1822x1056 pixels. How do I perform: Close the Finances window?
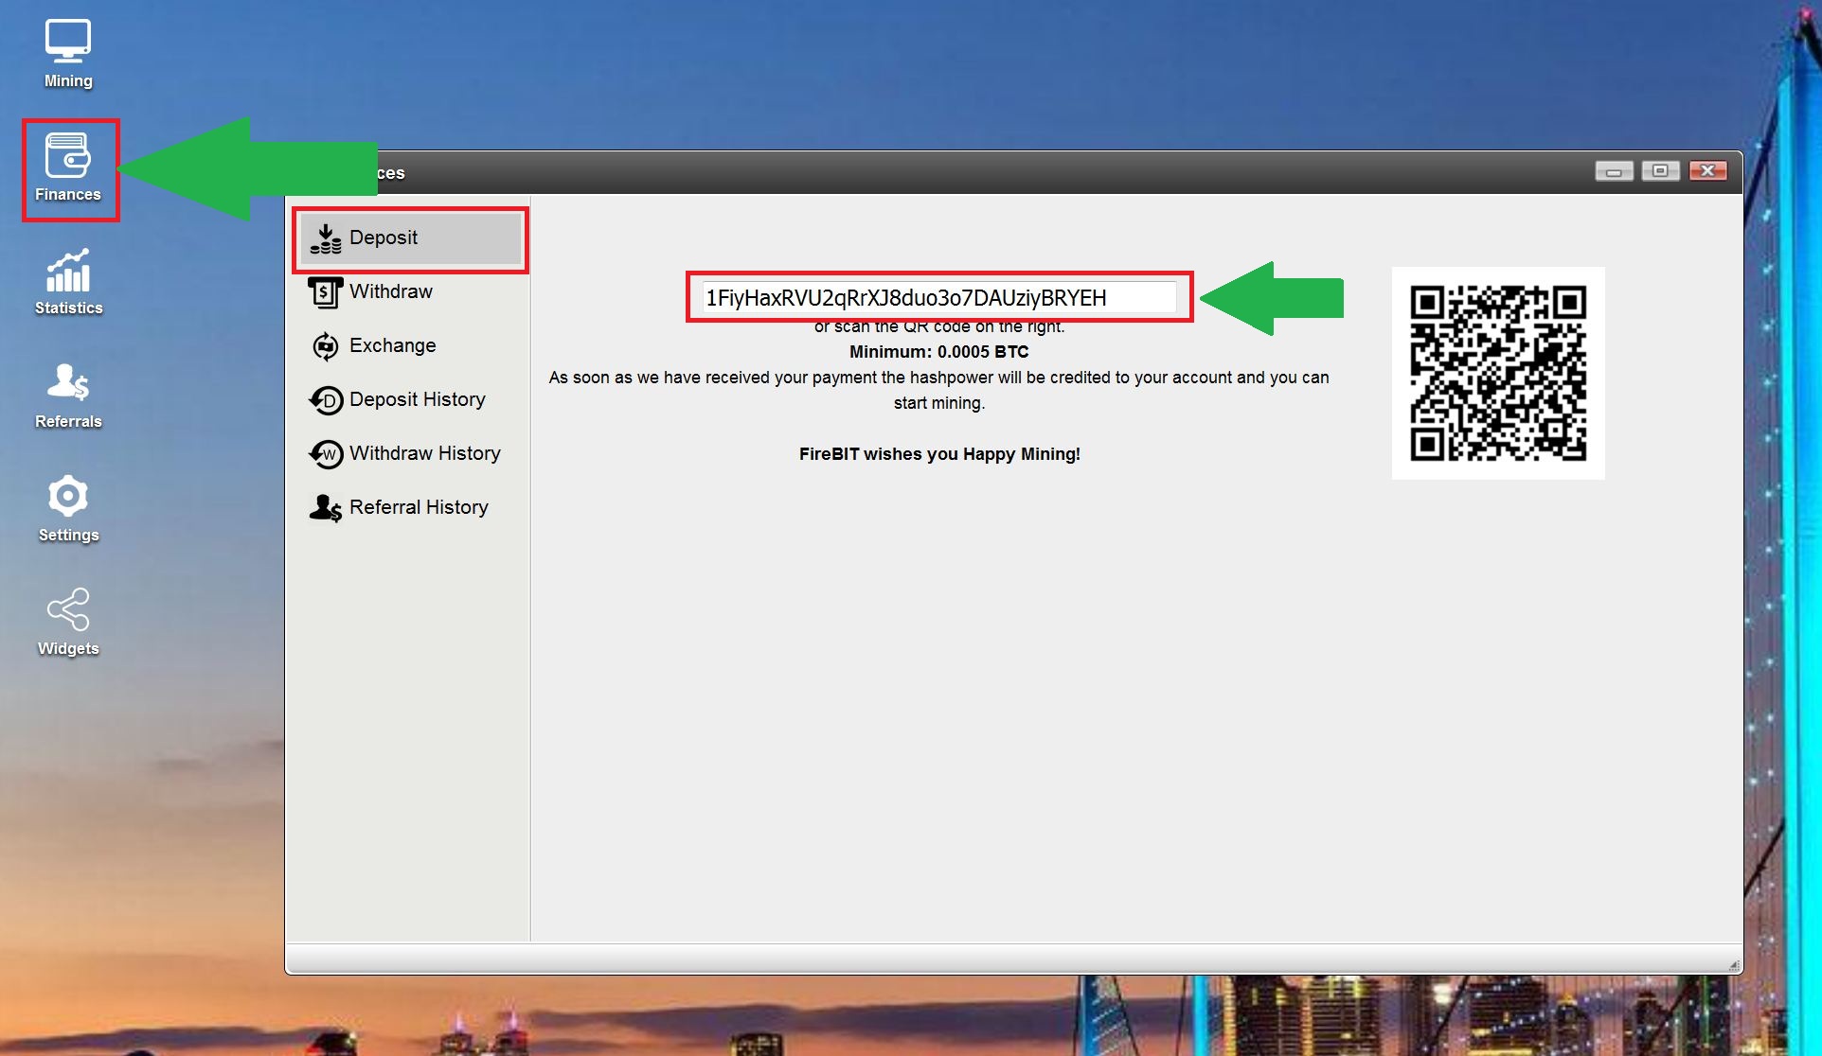[x=1707, y=171]
